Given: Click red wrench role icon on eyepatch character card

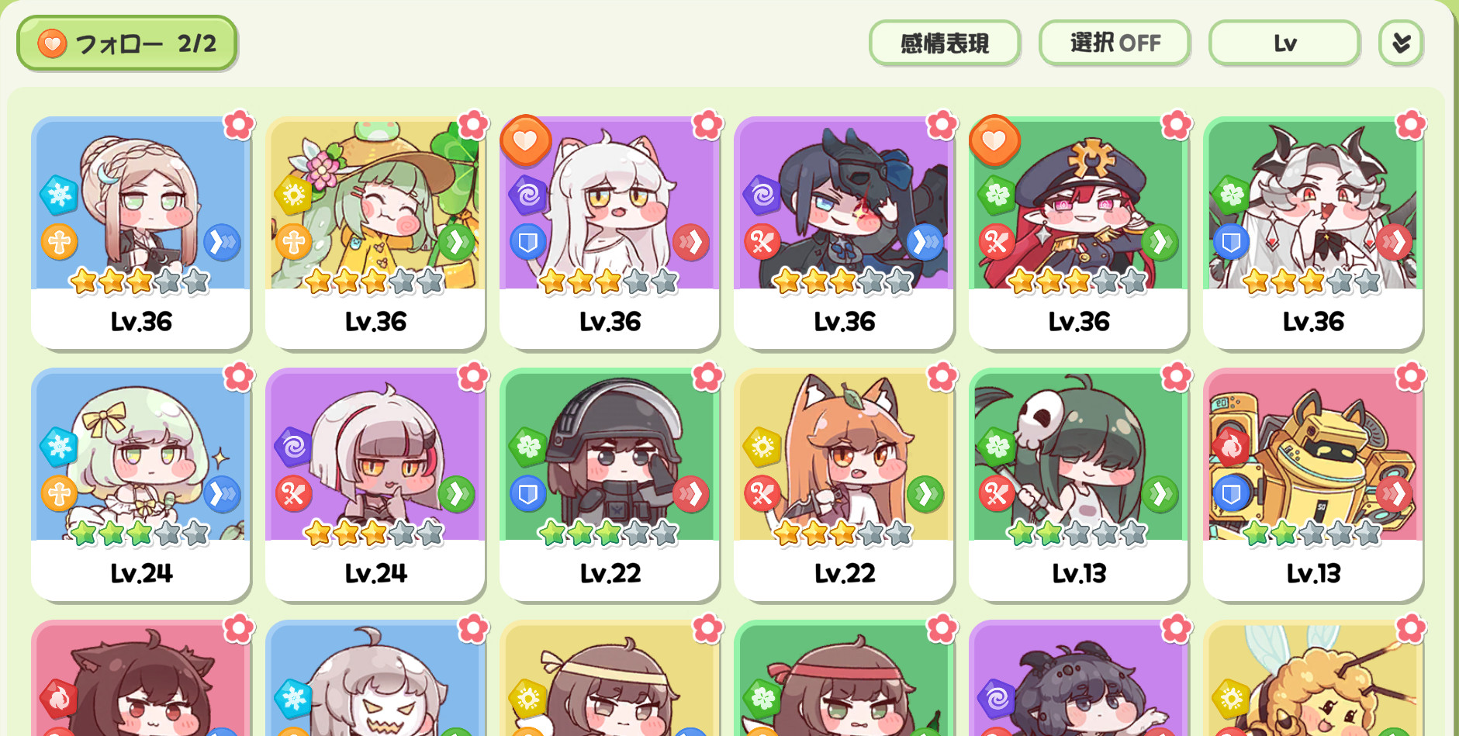Looking at the screenshot, I should coord(762,242).
